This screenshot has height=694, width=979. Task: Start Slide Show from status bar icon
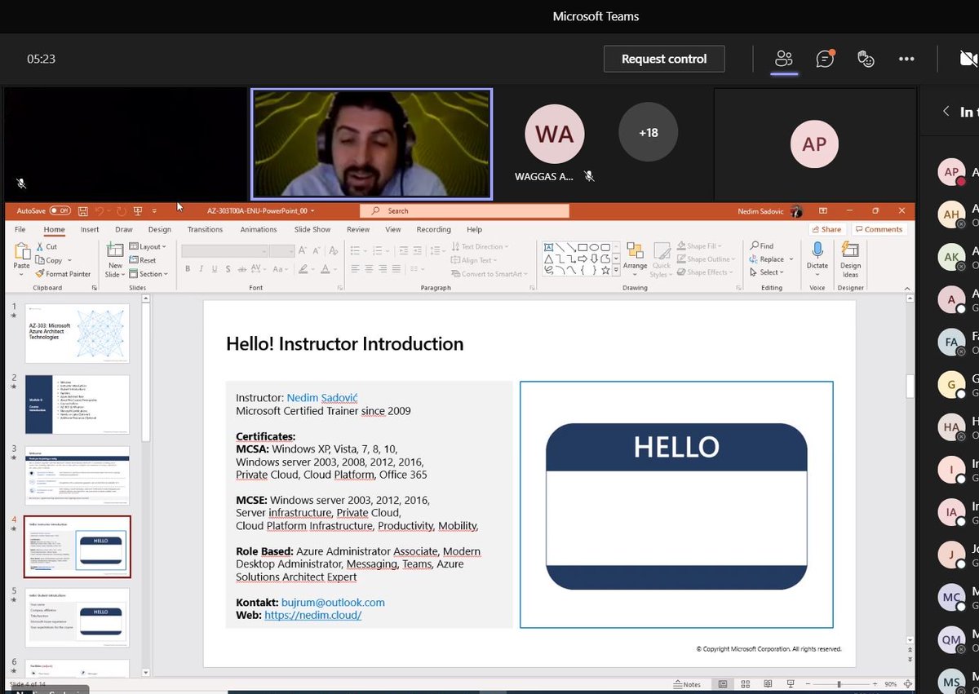(791, 684)
